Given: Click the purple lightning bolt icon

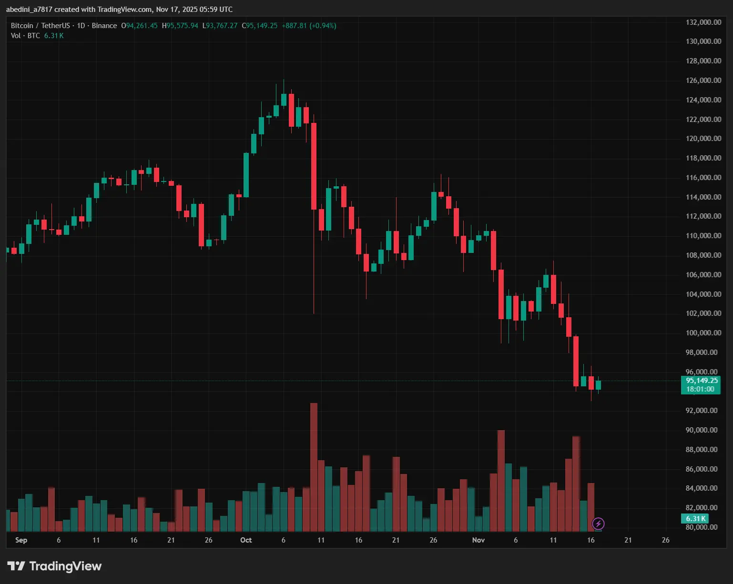Looking at the screenshot, I should [x=598, y=524].
